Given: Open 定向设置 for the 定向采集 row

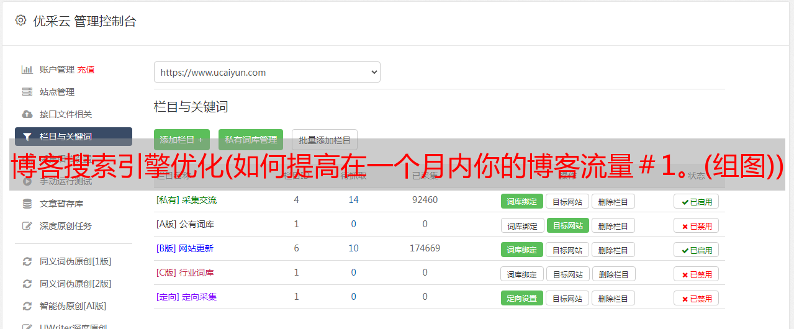Looking at the screenshot, I should pos(522,298).
